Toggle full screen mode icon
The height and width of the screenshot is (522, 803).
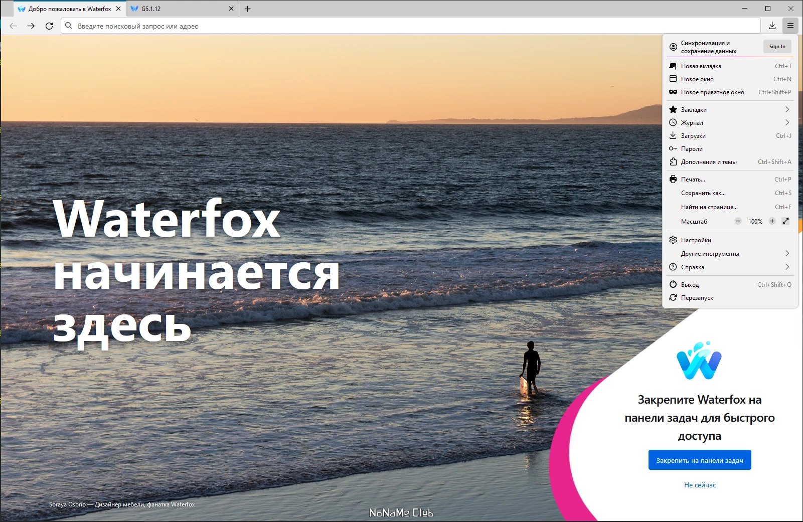coord(785,221)
